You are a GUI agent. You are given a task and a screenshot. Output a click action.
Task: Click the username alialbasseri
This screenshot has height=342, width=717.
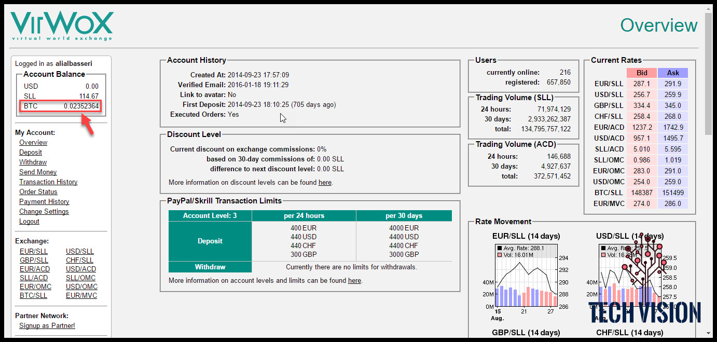coord(74,63)
